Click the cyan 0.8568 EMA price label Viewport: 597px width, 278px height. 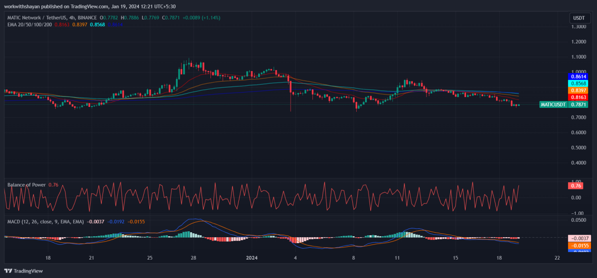tap(578, 84)
